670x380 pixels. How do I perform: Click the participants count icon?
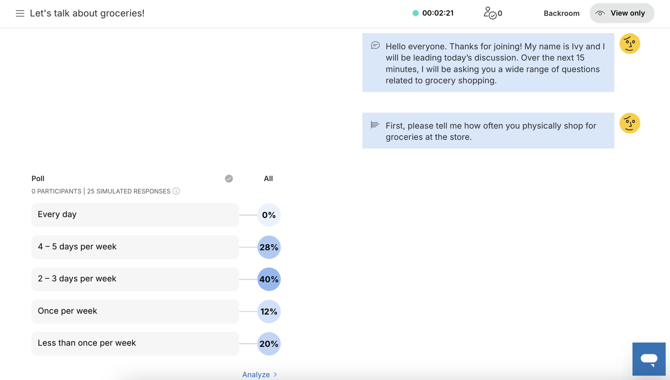point(490,13)
